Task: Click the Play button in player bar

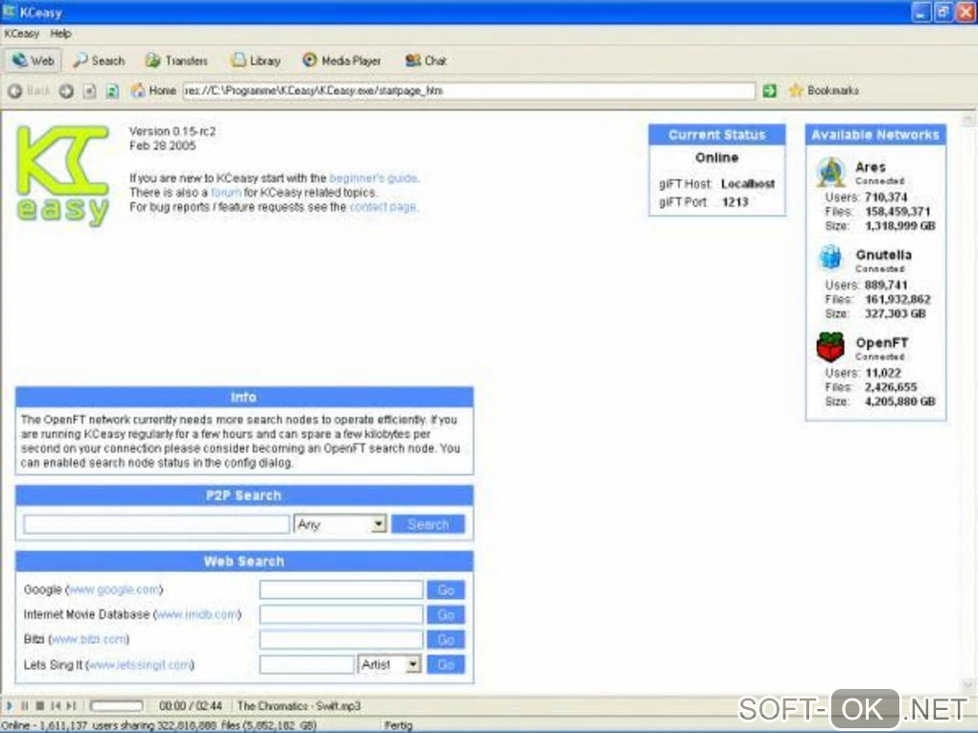Action: tap(9, 705)
